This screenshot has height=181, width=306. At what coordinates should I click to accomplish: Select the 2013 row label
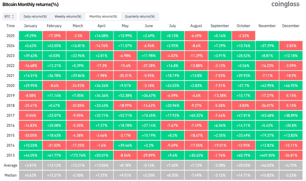pos(11,155)
